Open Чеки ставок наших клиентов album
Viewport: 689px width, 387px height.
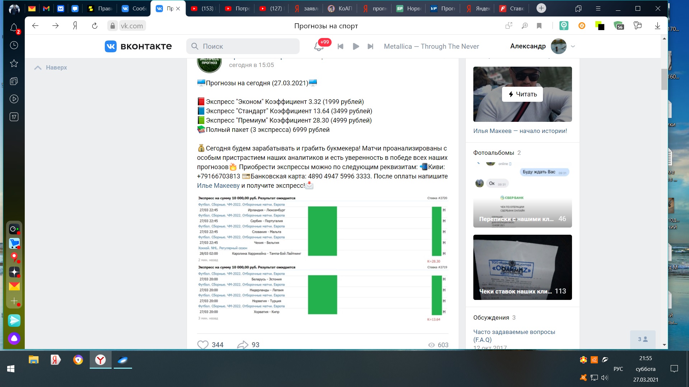point(522,267)
